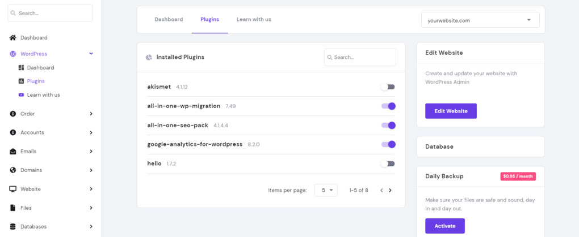This screenshot has width=579, height=237.
Task: Open the Items per page dropdown
Action: point(326,190)
